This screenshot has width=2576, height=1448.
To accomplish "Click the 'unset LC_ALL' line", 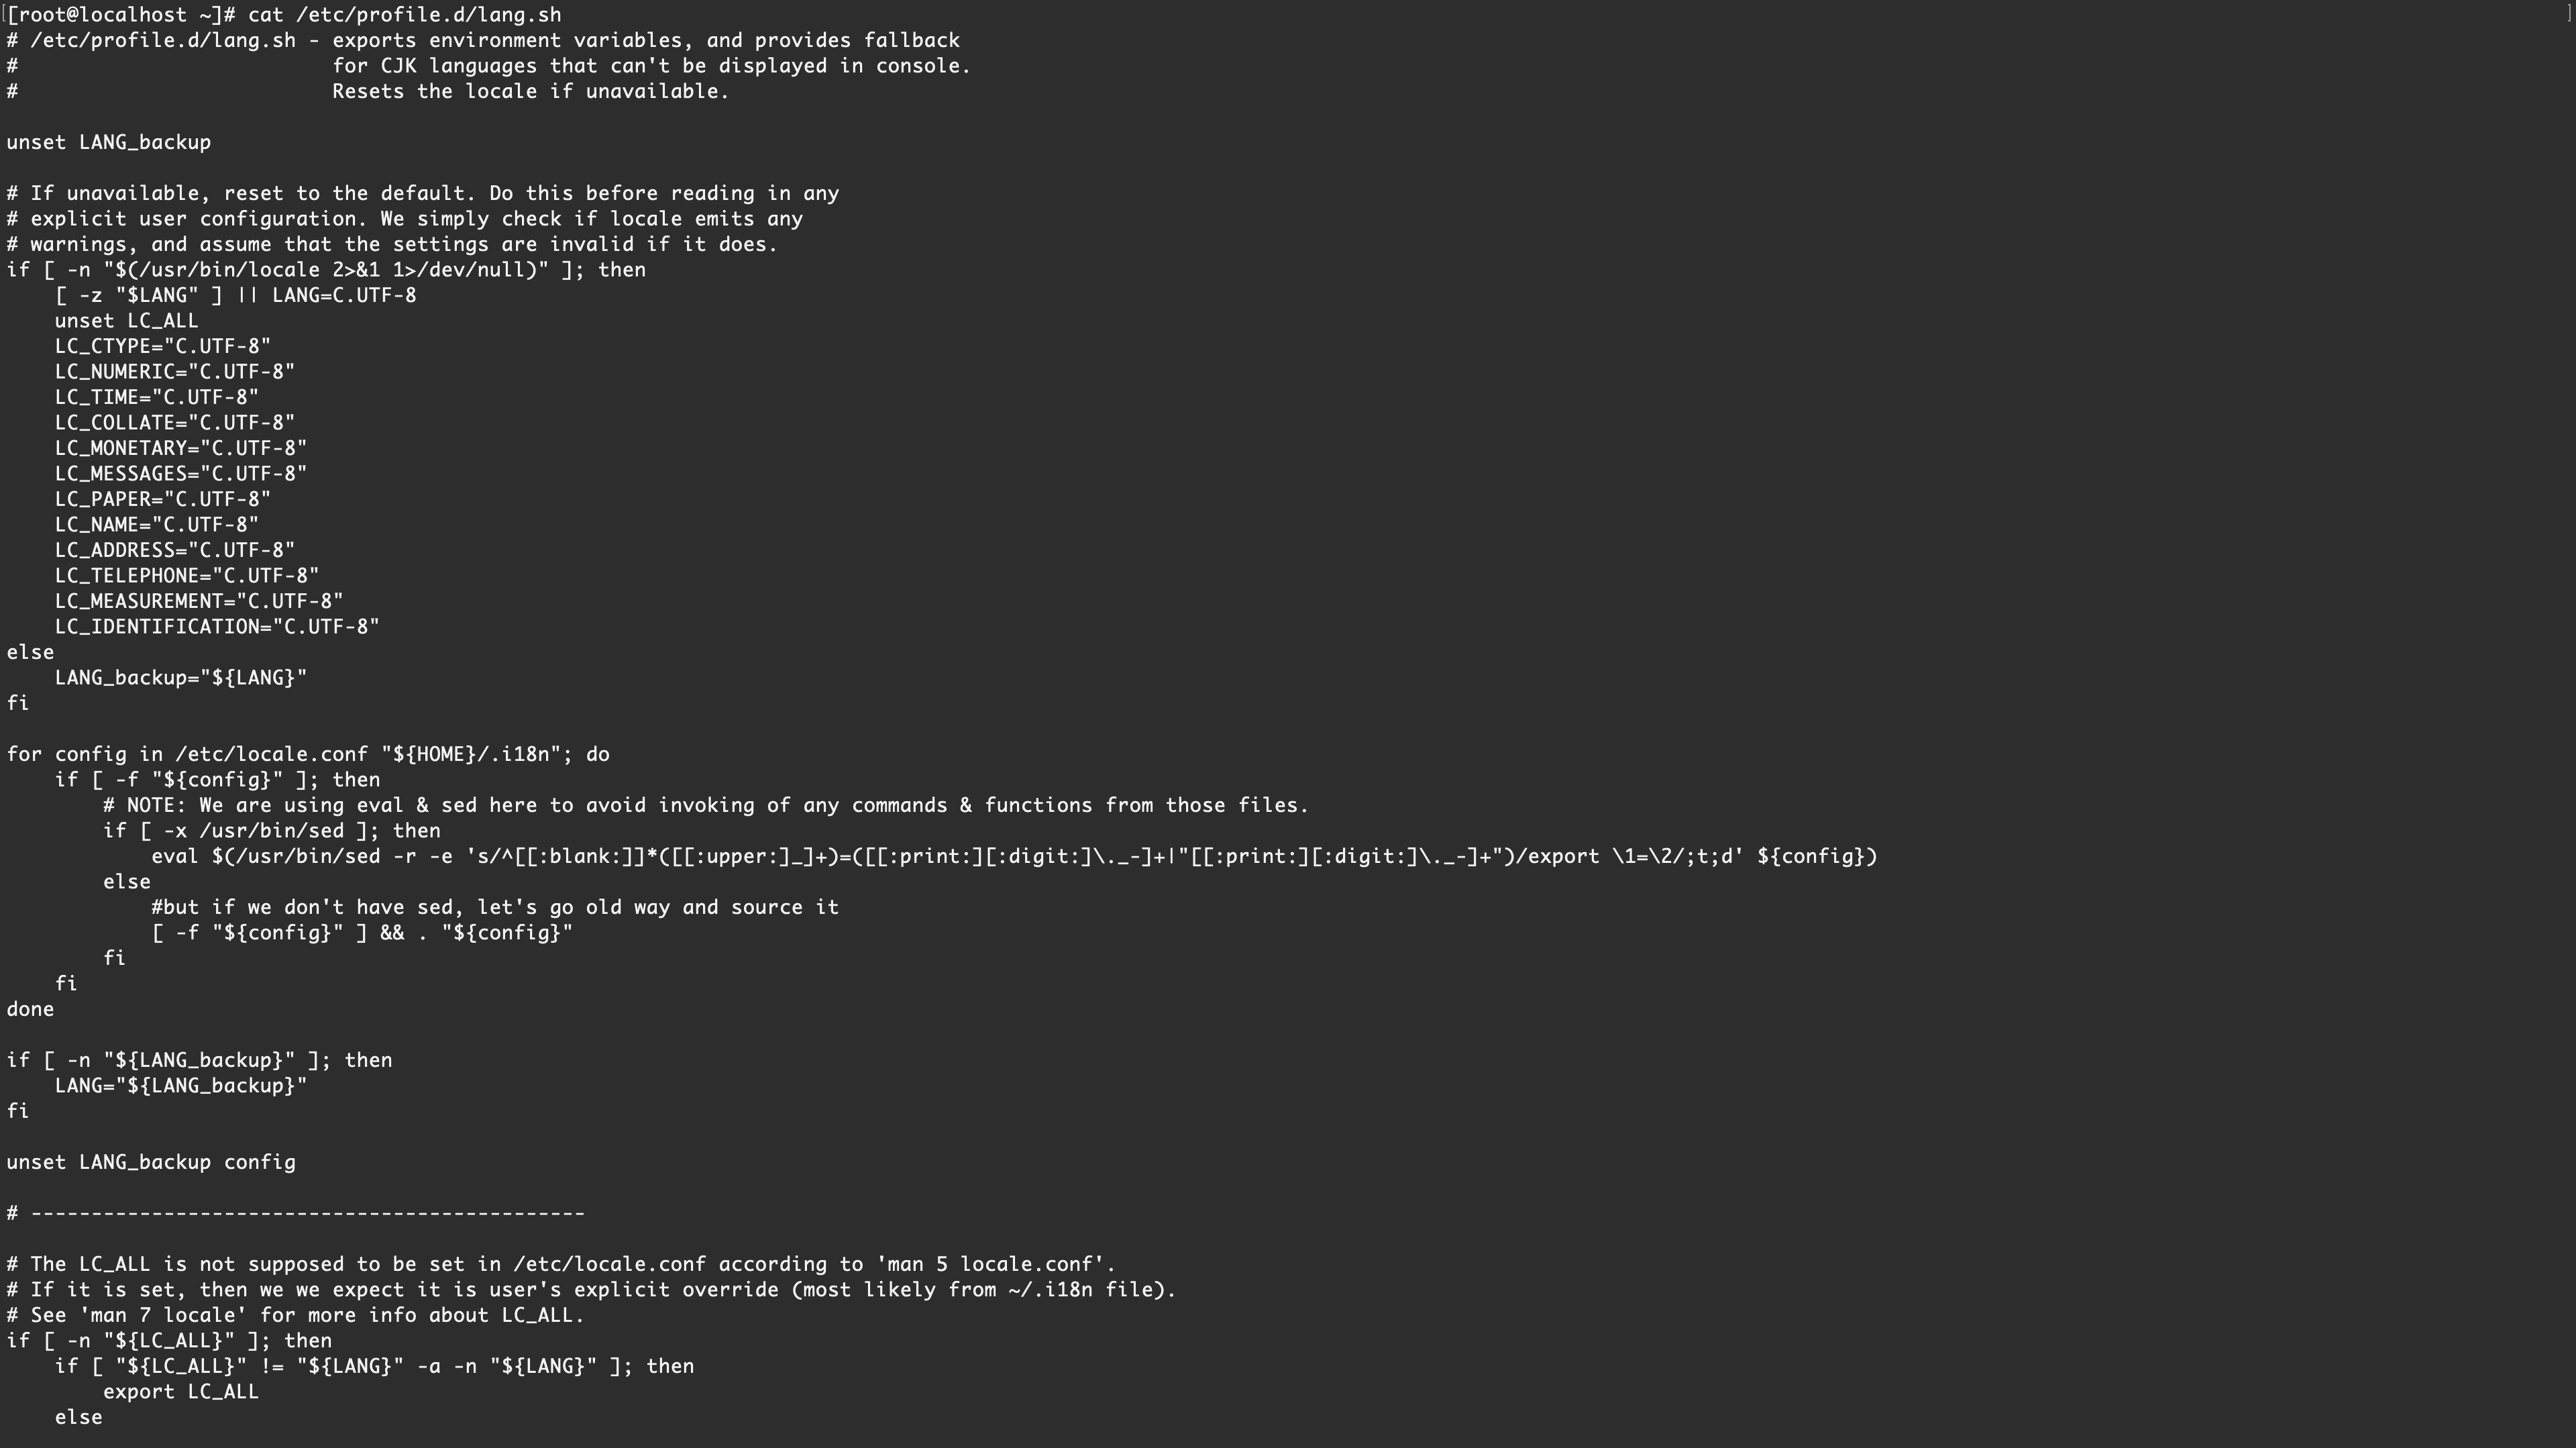I will point(126,321).
